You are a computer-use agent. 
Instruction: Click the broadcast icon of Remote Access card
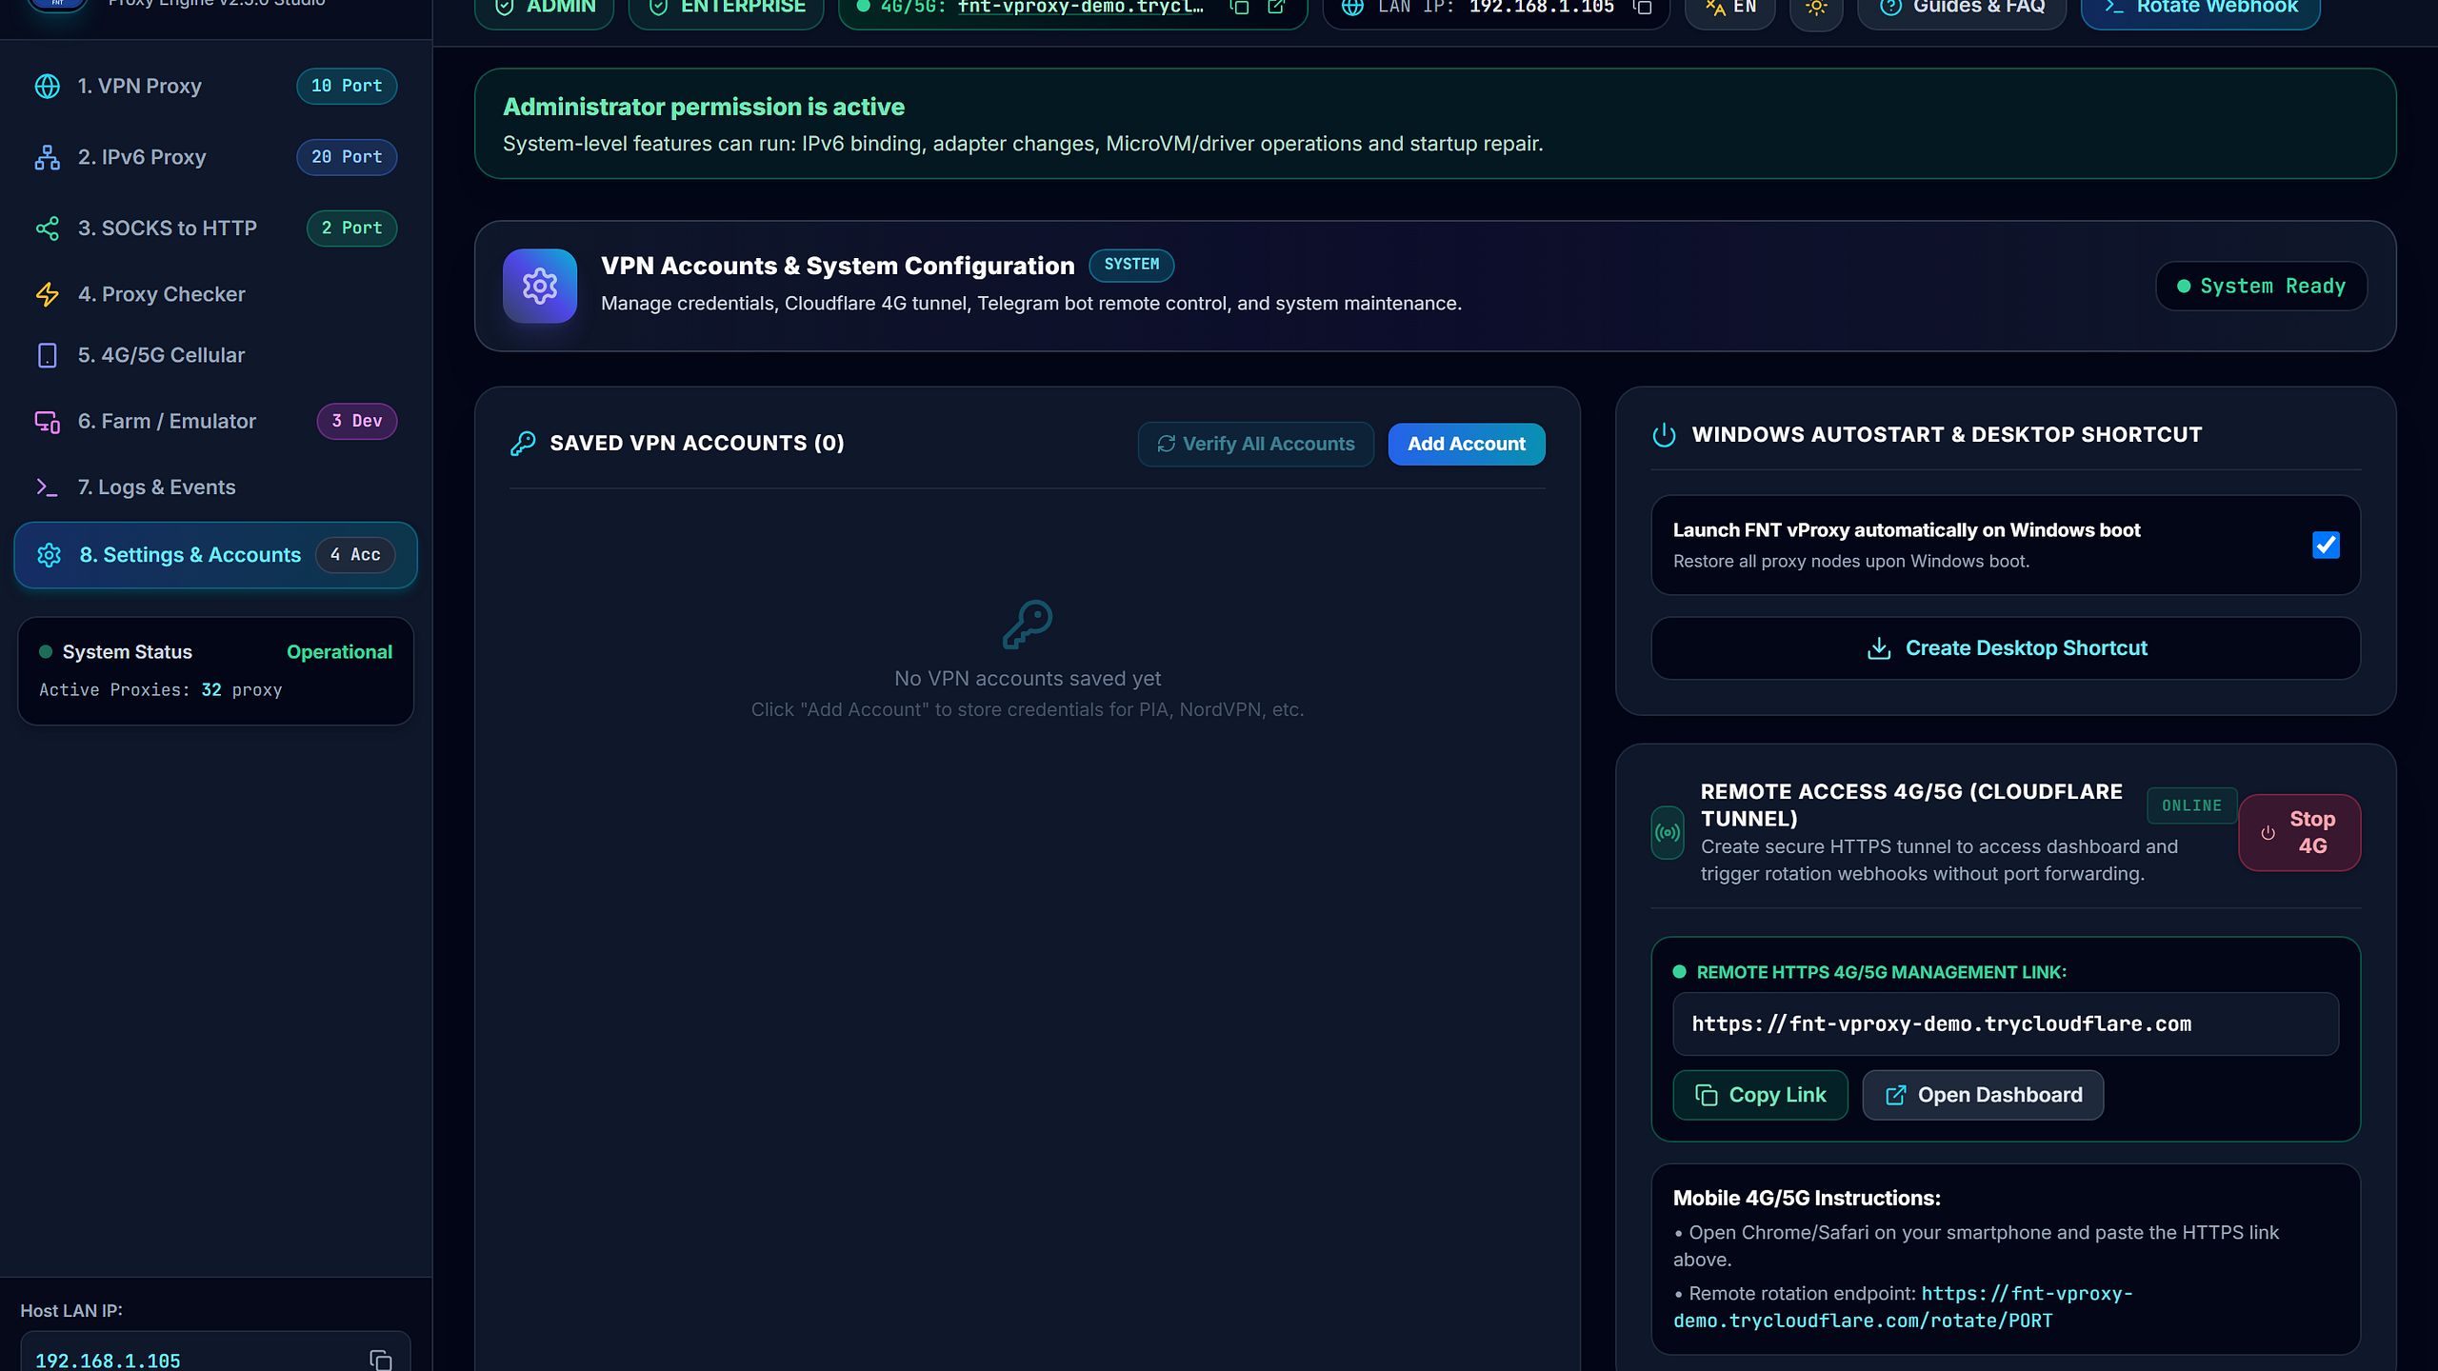point(1668,833)
